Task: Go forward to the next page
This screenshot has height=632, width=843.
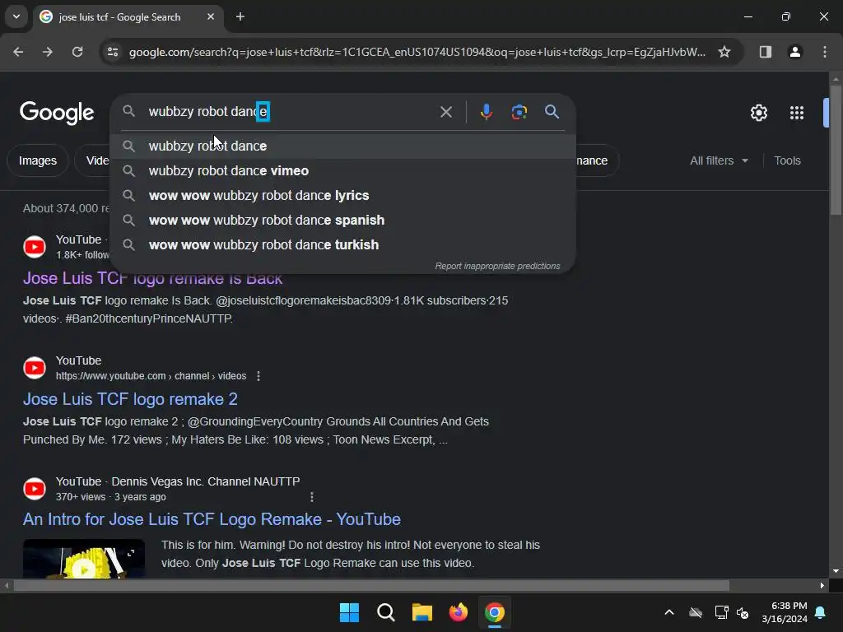Action: tap(48, 52)
